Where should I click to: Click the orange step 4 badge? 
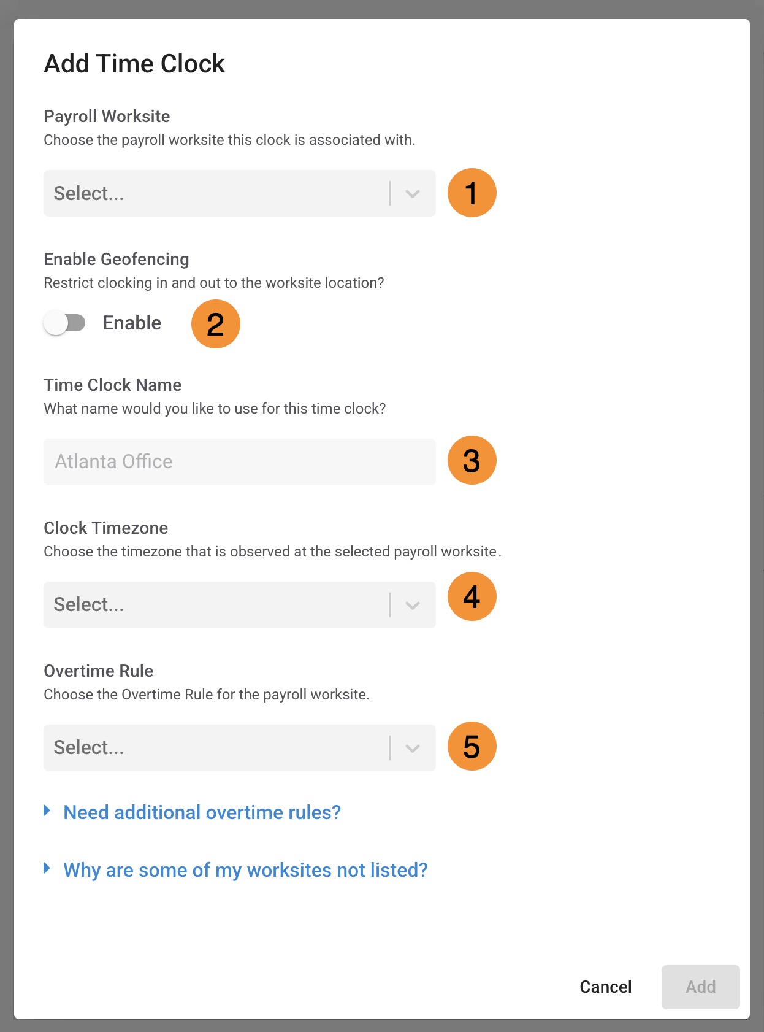click(472, 596)
